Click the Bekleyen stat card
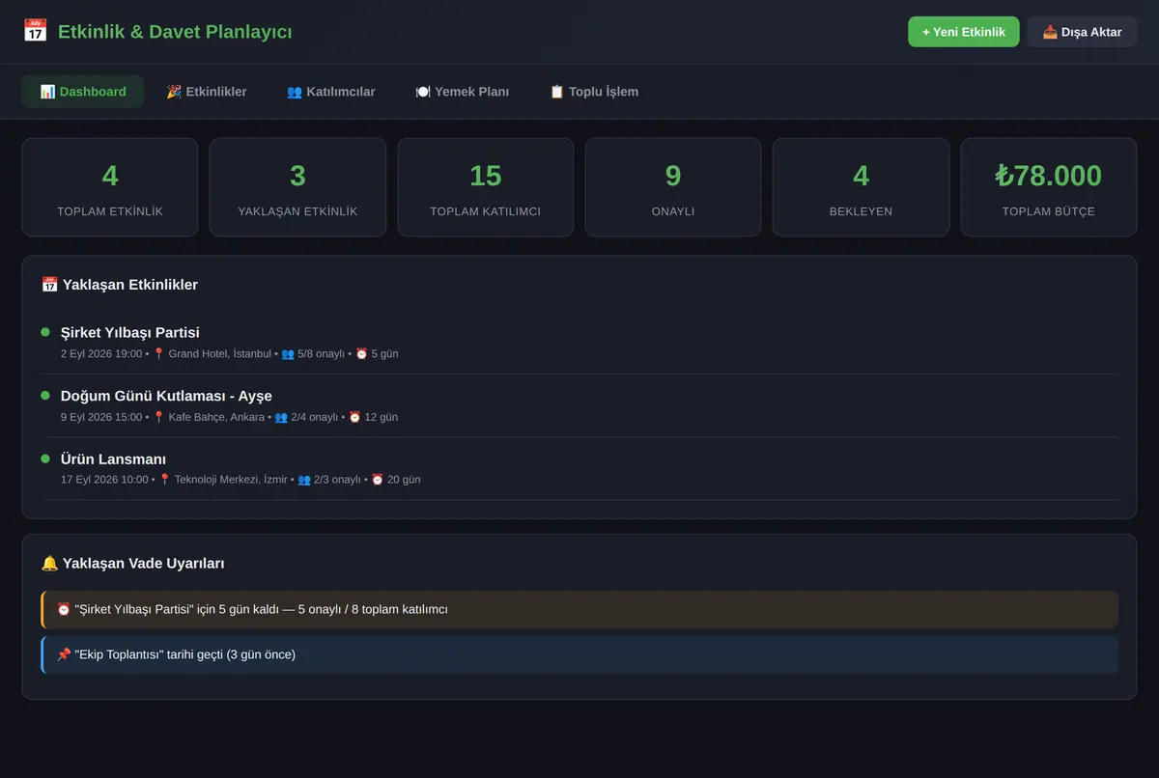This screenshot has width=1159, height=778. 861,187
